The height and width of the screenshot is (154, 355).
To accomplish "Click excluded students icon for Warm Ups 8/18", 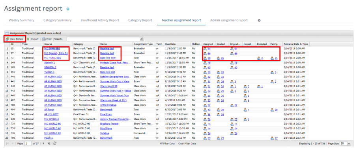I will coord(259,86).
